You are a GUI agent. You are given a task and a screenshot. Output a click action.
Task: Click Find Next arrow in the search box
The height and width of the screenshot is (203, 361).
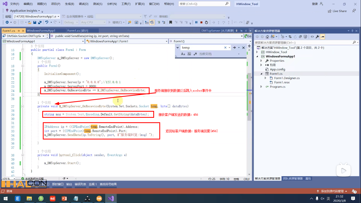234,47
